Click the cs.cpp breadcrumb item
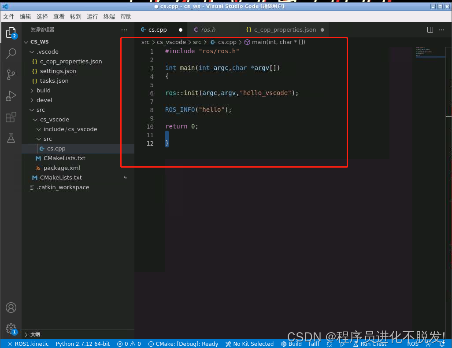The width and height of the screenshot is (452, 348). tap(223, 42)
